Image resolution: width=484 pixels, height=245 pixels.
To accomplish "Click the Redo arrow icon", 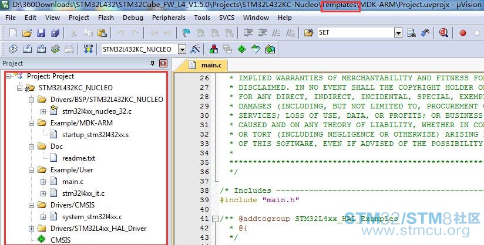I will 135,33.
